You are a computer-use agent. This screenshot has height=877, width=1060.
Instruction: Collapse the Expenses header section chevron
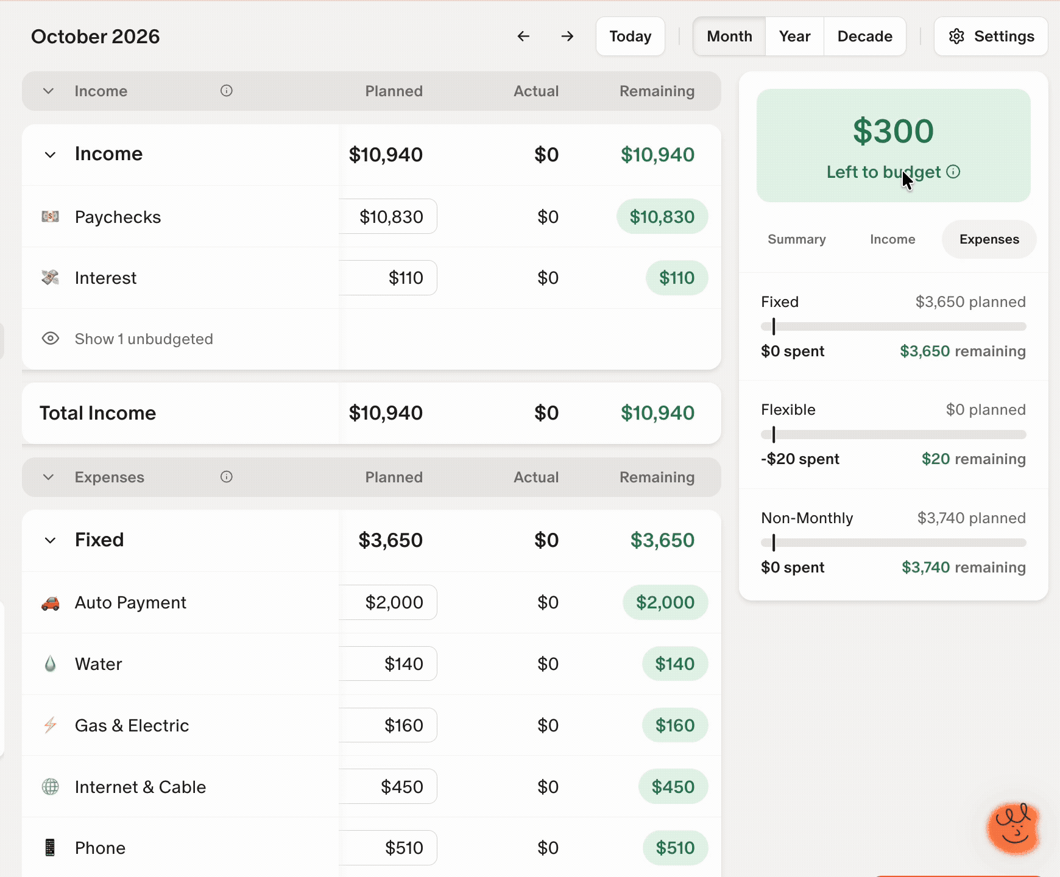point(49,477)
